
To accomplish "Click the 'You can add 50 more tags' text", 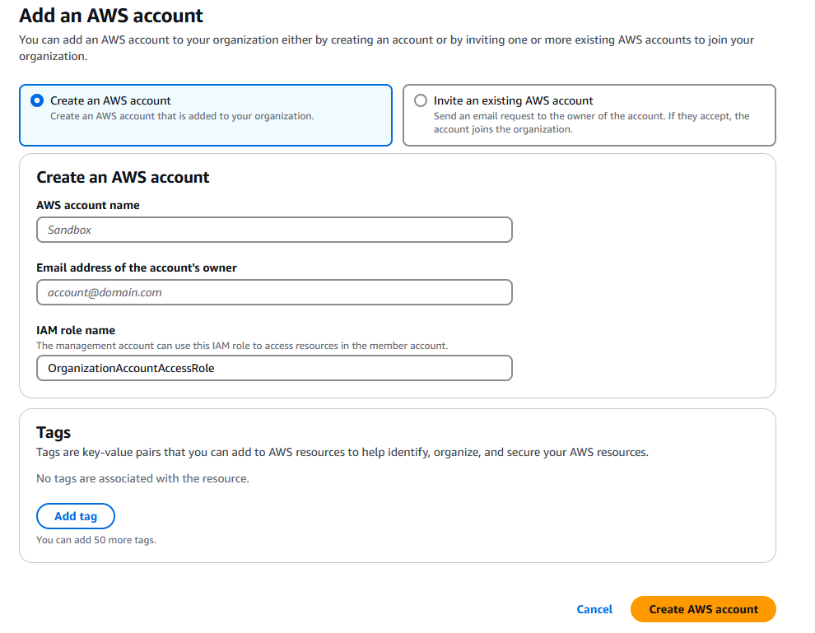I will (96, 540).
